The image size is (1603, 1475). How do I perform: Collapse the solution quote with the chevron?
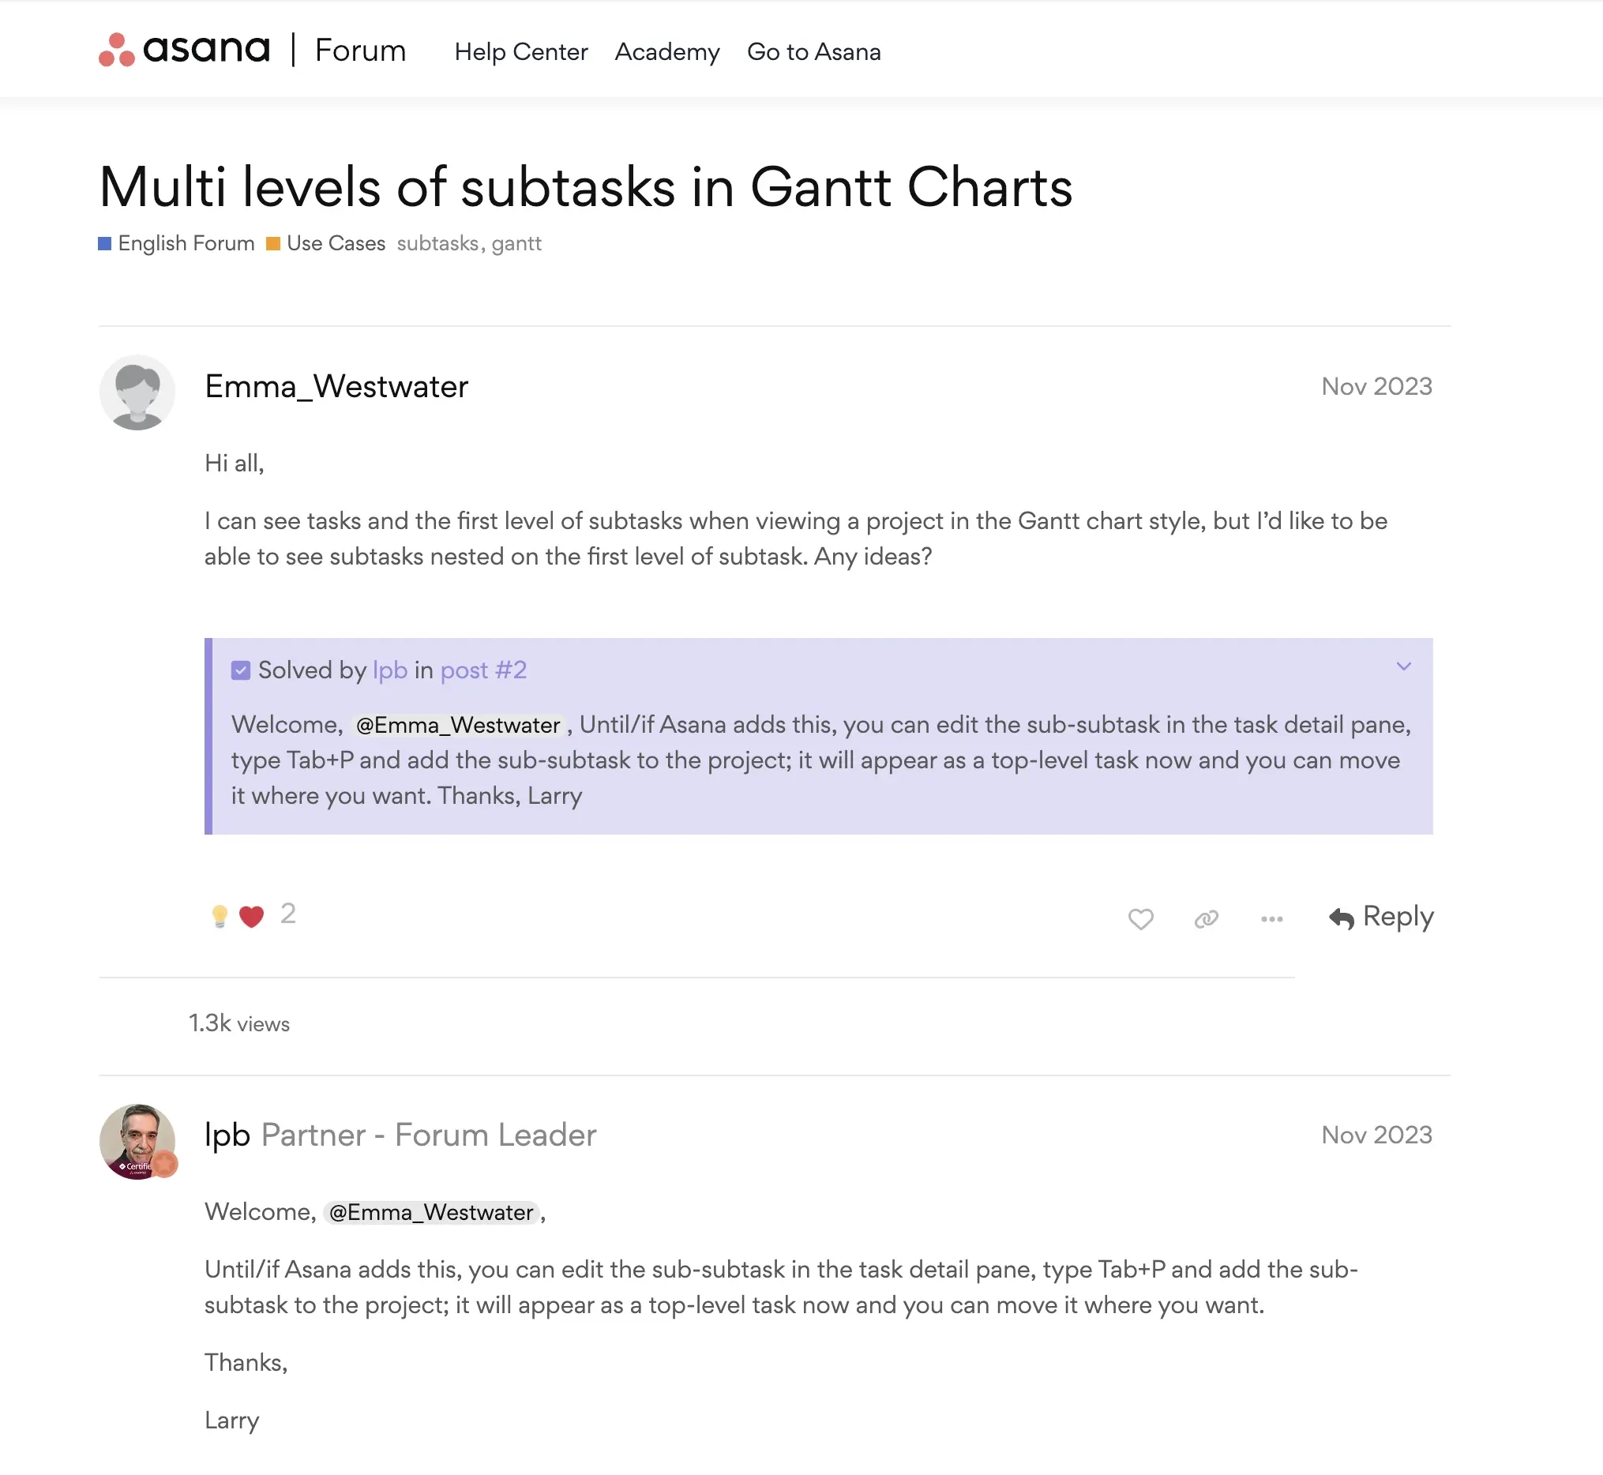[x=1403, y=667]
